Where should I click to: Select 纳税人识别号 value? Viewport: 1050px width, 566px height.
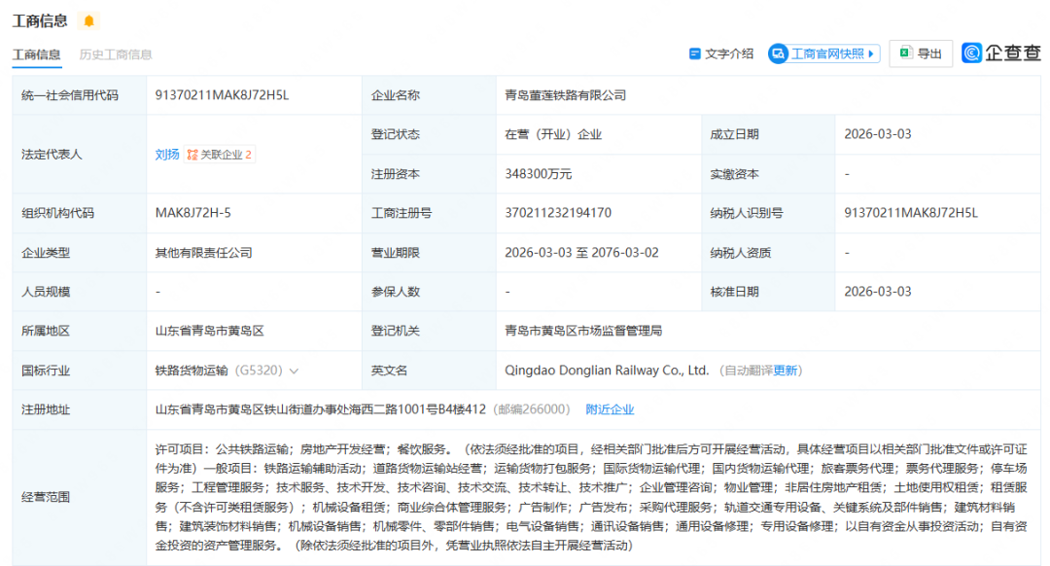(x=911, y=213)
